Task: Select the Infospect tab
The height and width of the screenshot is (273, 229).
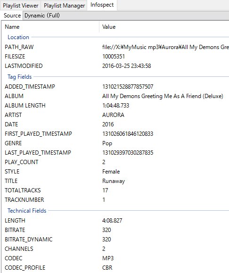Action: 102,5
